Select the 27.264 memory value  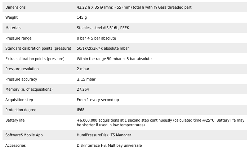[83, 89]
